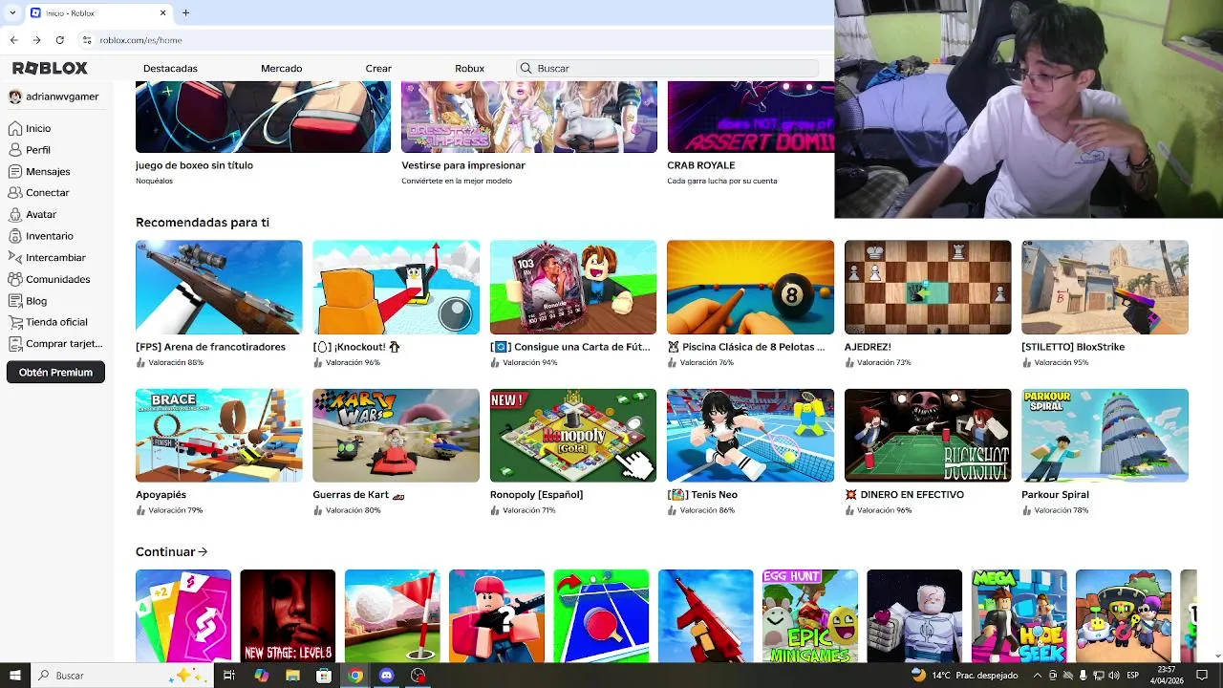Open Microsoft Store from the taskbar
The image size is (1223, 688).
324,675
